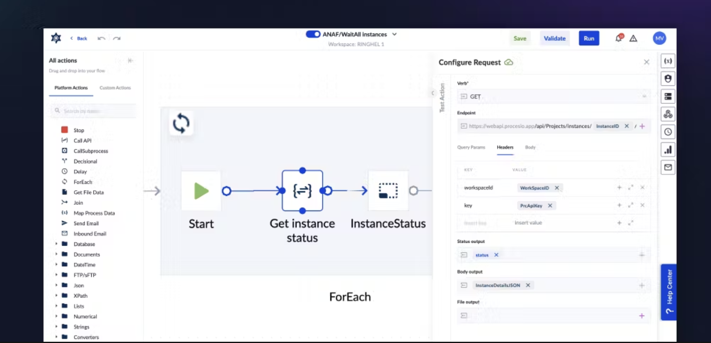Select the InstanceStatus node
The width and height of the screenshot is (711, 343).
[388, 191]
